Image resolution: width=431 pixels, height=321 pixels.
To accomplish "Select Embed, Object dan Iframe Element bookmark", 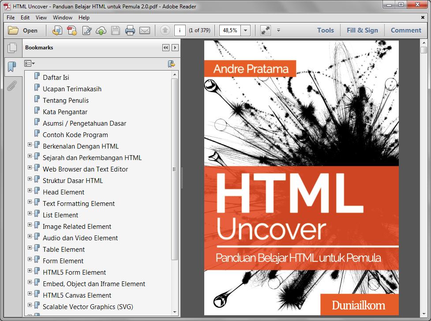I will click(x=94, y=284).
